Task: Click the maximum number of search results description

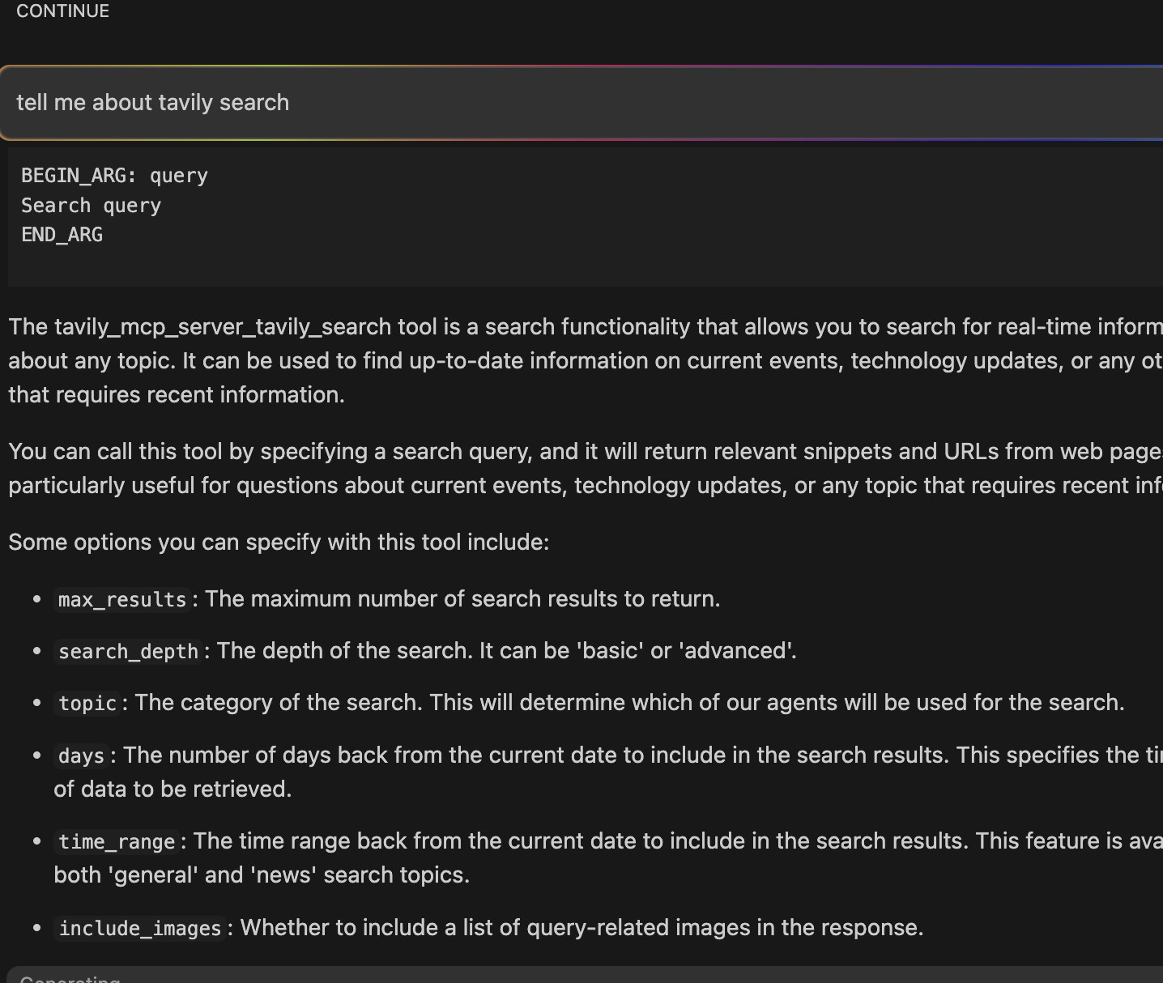Action: [462, 599]
